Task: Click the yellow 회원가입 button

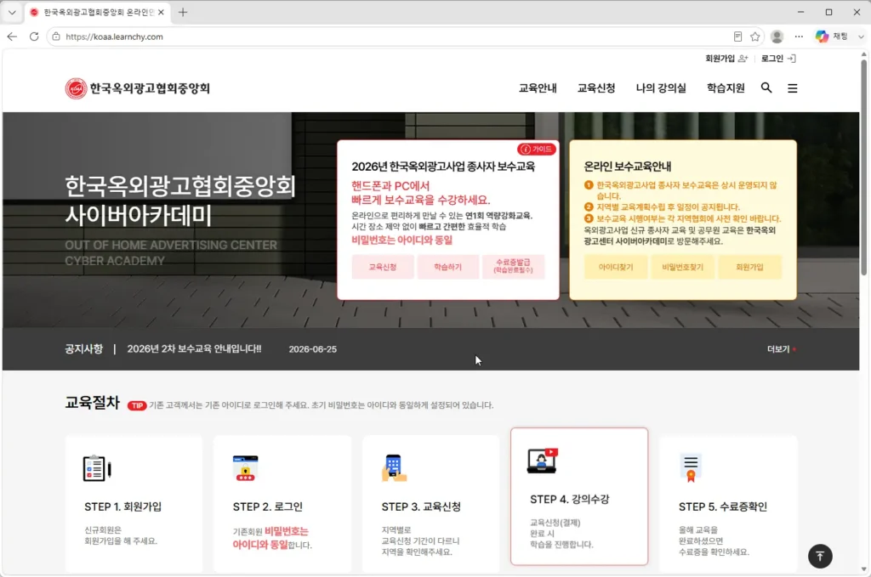Action: [x=750, y=267]
